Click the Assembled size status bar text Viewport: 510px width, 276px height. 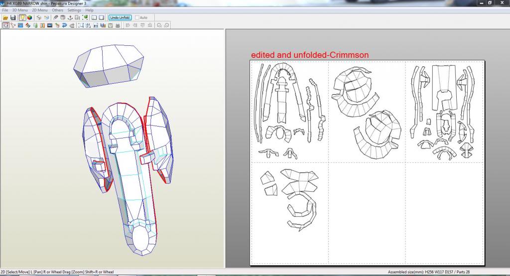point(429,272)
